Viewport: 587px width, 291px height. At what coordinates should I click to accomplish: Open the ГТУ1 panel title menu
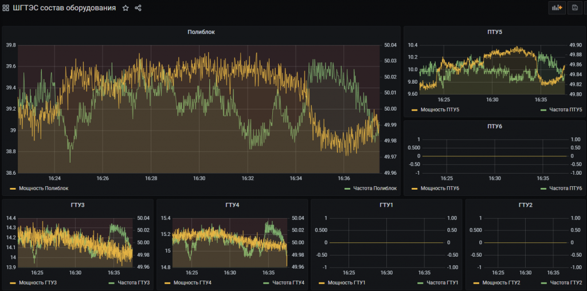pyautogui.click(x=386, y=205)
